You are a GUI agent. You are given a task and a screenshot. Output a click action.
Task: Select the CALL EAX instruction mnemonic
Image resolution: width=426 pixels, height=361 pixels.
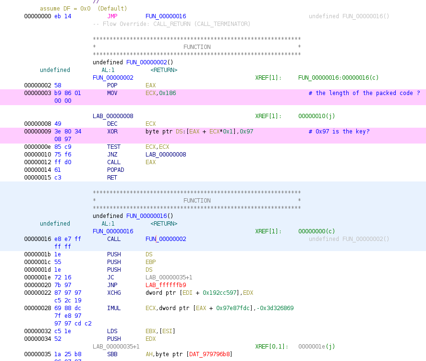point(113,162)
